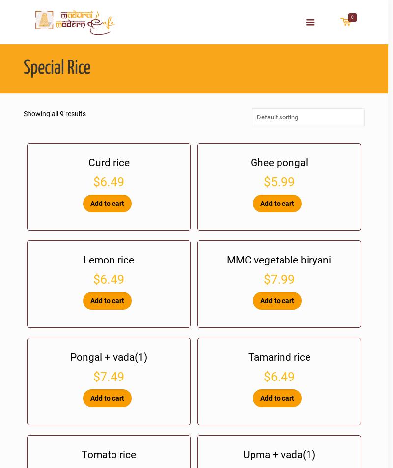Click the Madurai Modern Cafe logo
Screen dimensions: 393x468
(75, 22)
